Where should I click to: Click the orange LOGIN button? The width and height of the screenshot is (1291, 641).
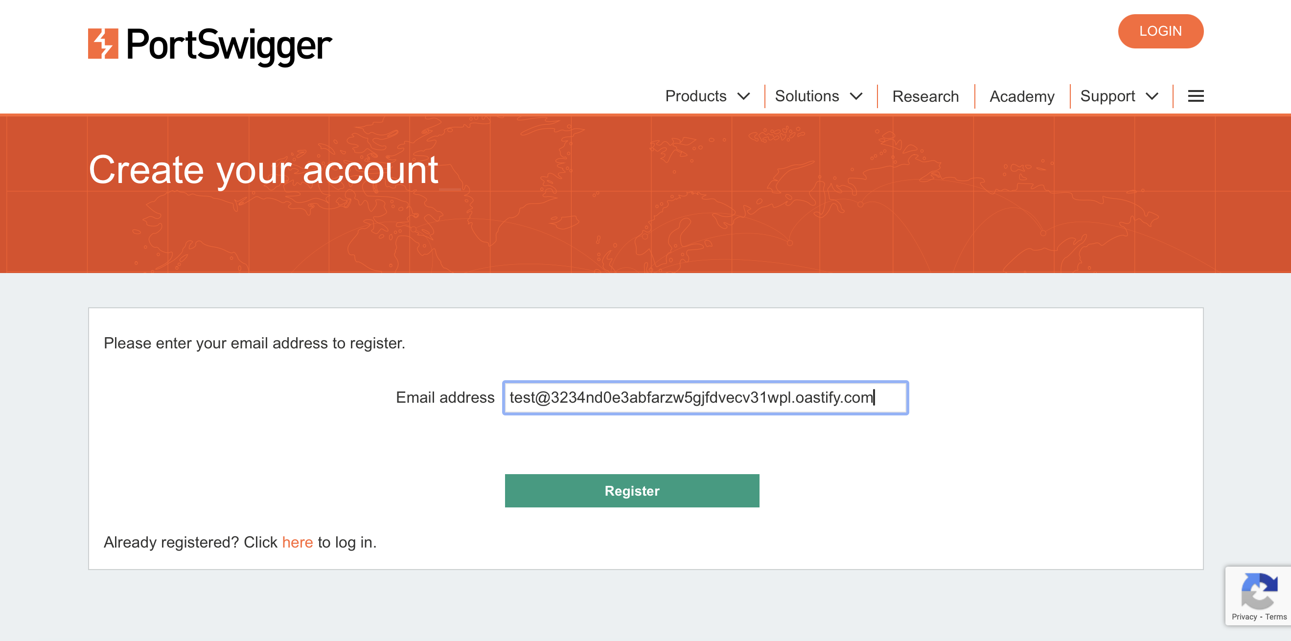click(x=1160, y=31)
